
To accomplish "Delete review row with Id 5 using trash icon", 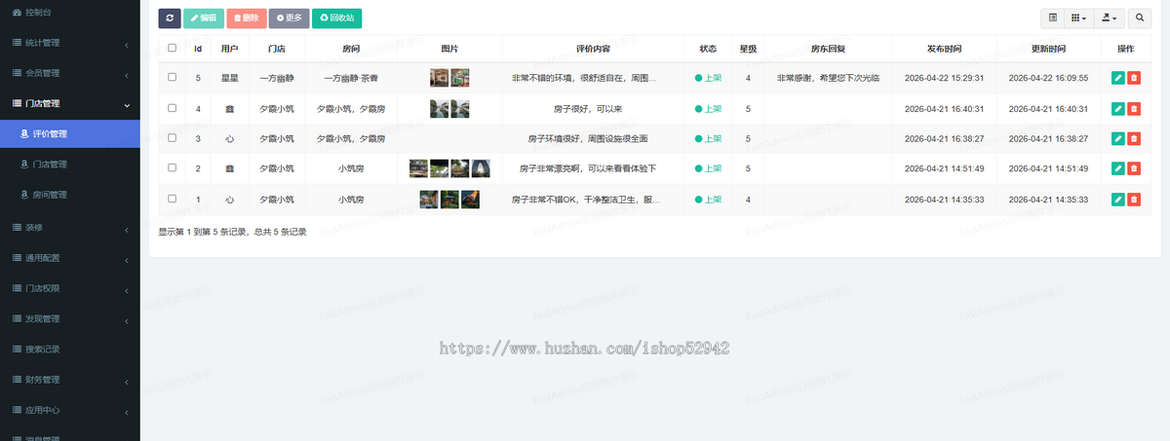I will pos(1134,78).
